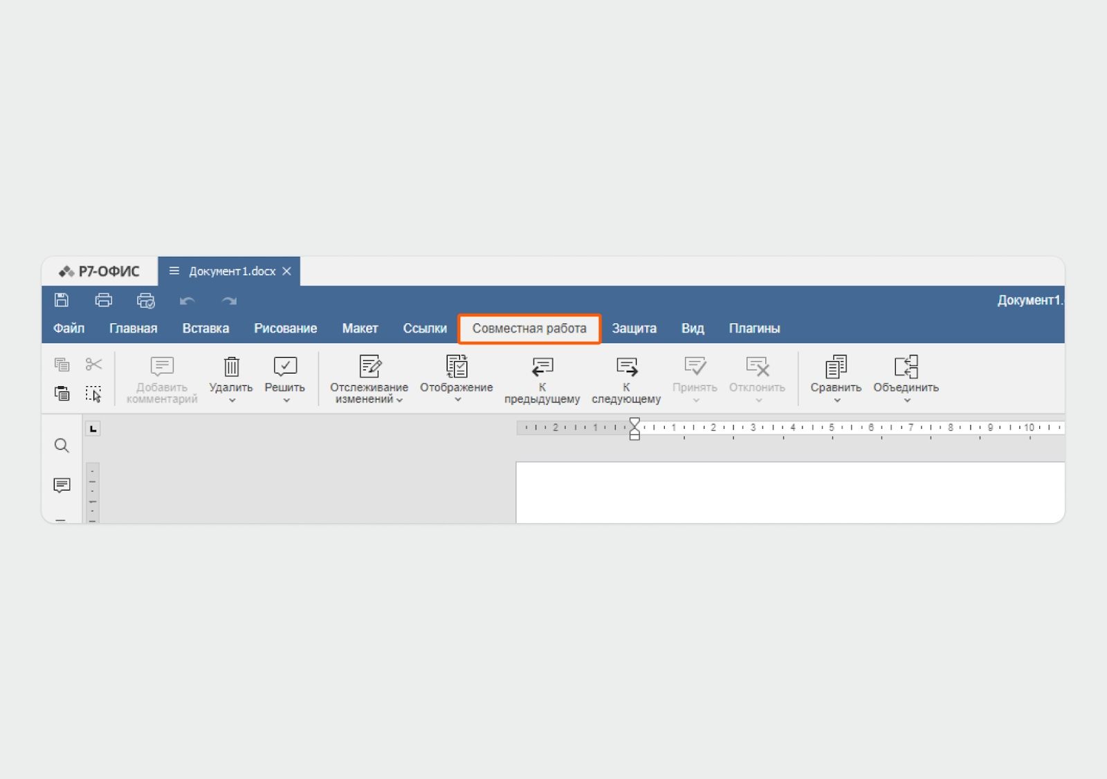The height and width of the screenshot is (779, 1107).
Task: Switch to the Плагины tab
Action: coord(754,329)
